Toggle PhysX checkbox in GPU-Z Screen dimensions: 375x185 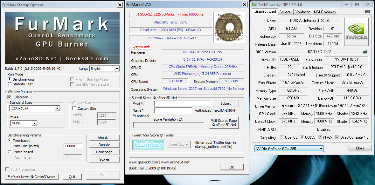(x=320, y=137)
